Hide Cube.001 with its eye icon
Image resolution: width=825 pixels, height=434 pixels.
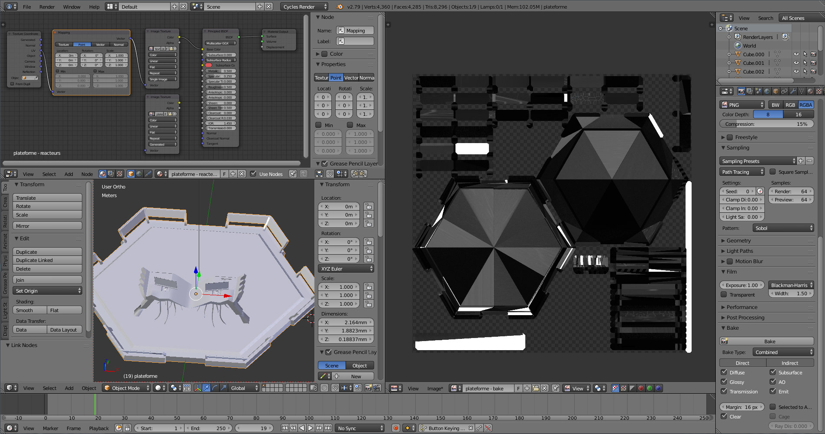click(x=796, y=63)
